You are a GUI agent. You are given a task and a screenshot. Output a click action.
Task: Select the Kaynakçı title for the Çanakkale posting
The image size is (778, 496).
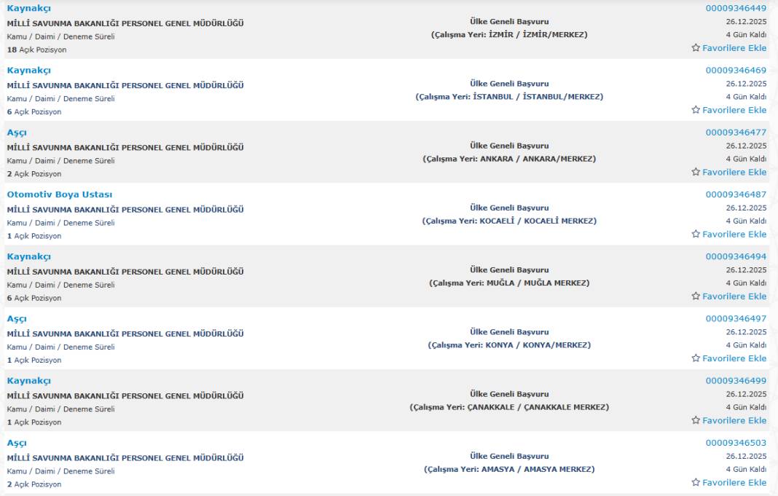(29, 381)
